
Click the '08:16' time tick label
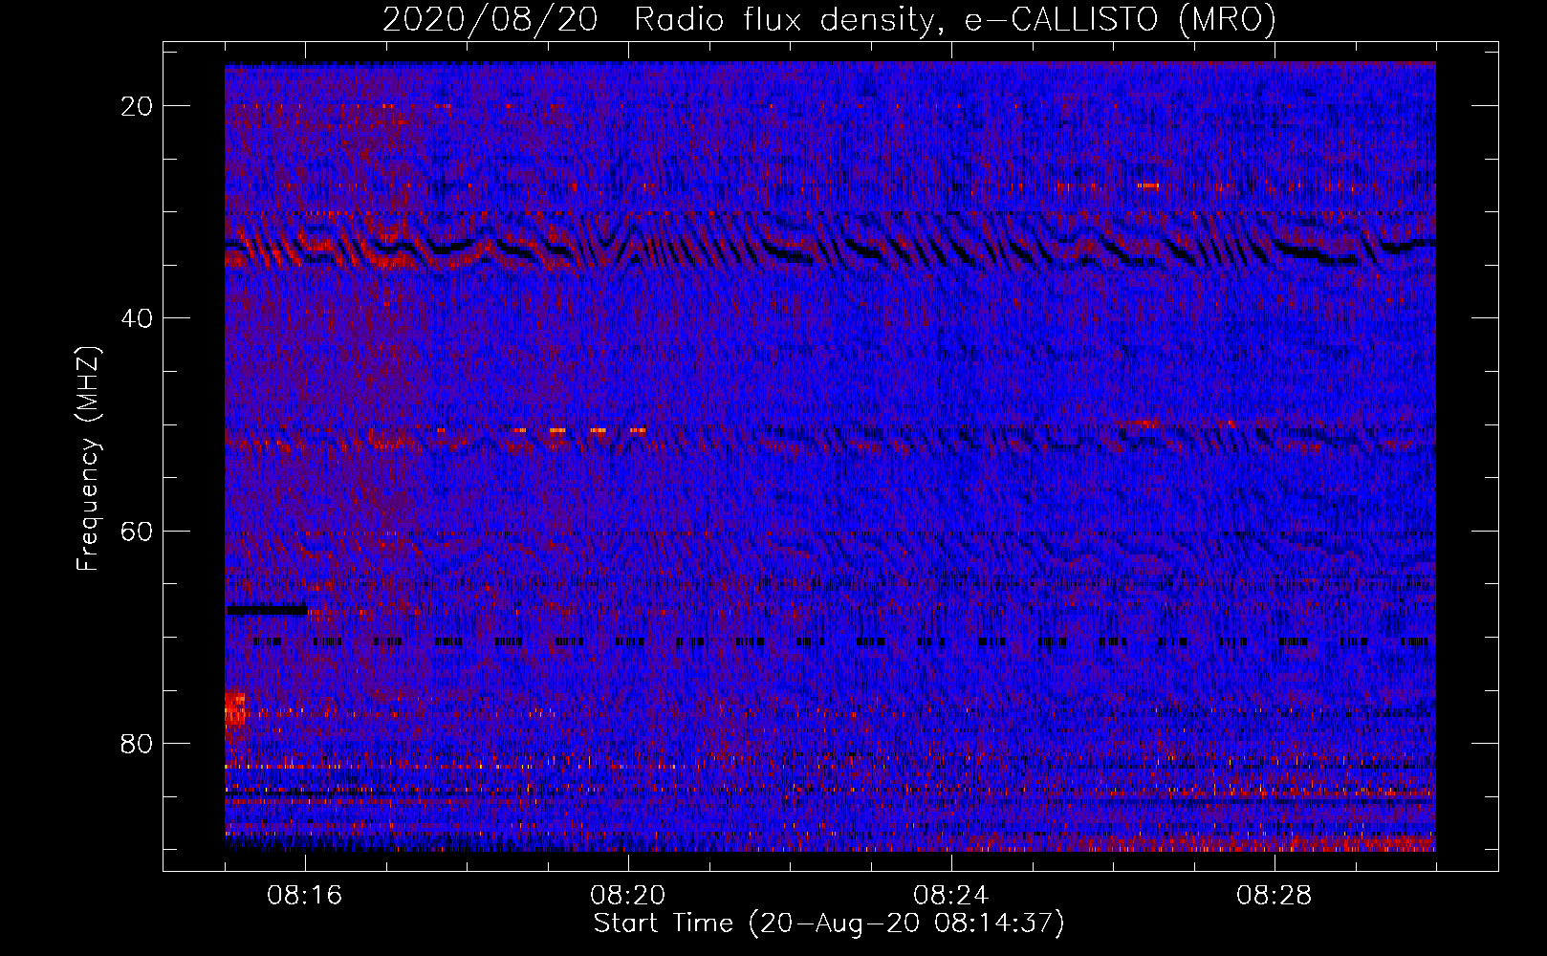pos(305,896)
